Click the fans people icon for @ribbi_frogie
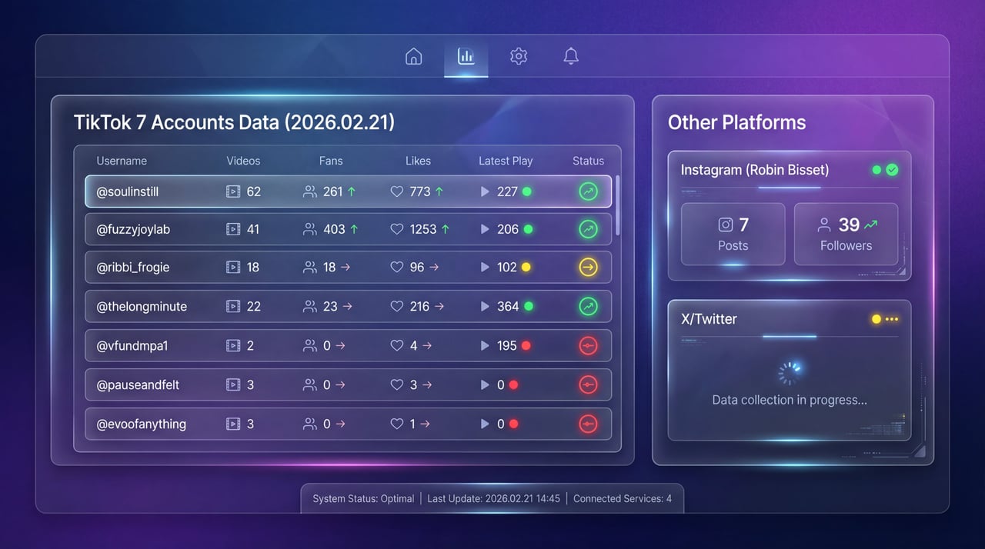985x549 pixels. [310, 268]
